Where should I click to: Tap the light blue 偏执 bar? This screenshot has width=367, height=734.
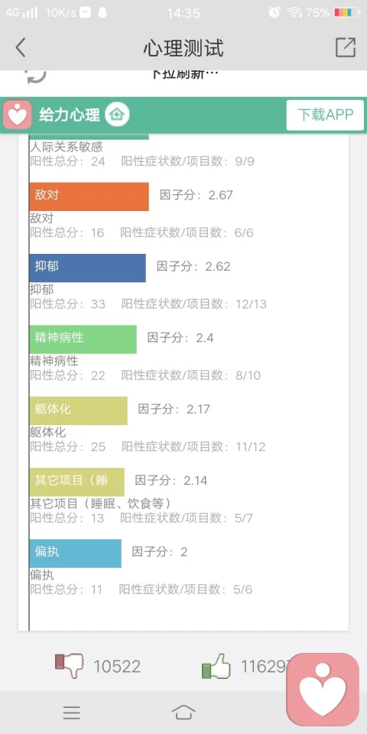[76, 554]
